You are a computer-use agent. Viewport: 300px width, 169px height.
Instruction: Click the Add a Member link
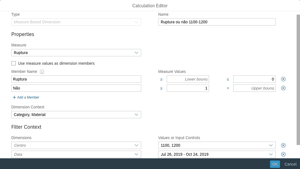point(26,97)
